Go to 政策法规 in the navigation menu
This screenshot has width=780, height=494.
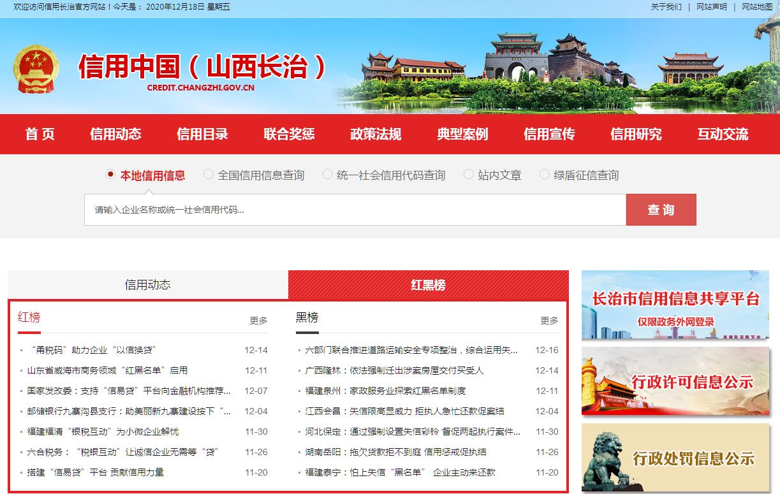pyautogui.click(x=376, y=134)
